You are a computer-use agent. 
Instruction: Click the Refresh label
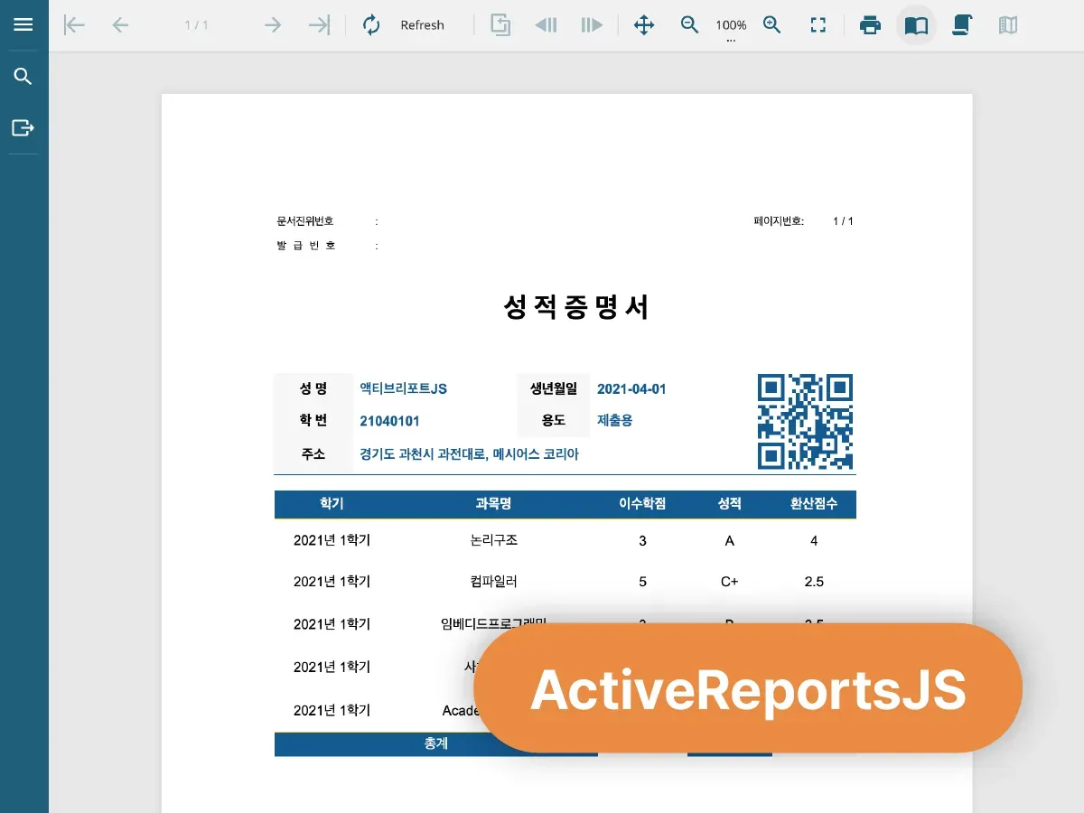422,25
